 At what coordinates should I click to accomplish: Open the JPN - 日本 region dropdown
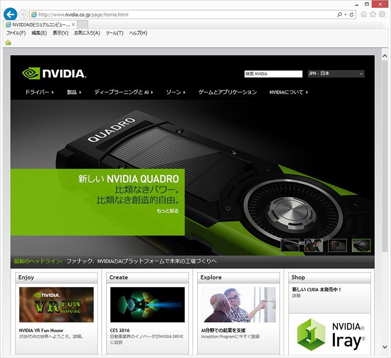pos(336,74)
